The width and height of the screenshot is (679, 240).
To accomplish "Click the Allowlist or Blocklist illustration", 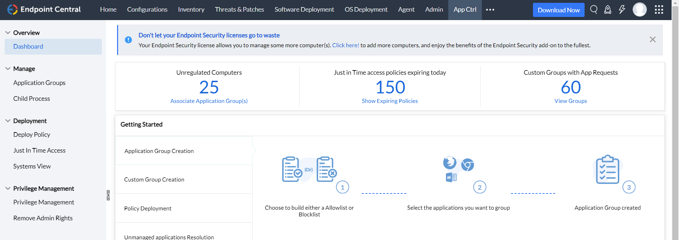I will coord(309,169).
